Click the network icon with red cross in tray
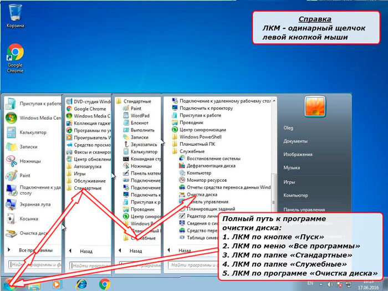Viewport: 388px width, 291px height. 339,285
